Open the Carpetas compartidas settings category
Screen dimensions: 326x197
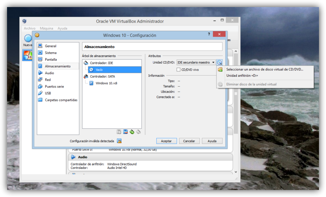[x=61, y=100]
